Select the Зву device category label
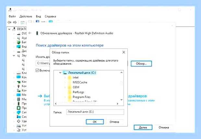This screenshot has height=139, width=201. tap(24, 55)
